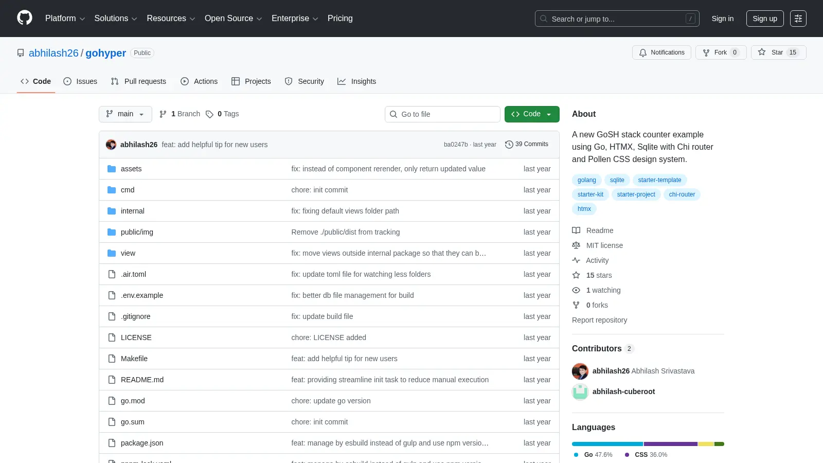Open the main branch selector

(126, 114)
